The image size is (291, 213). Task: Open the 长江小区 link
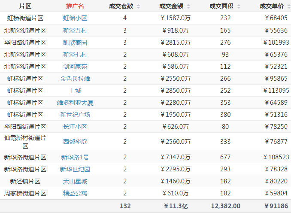75,127
